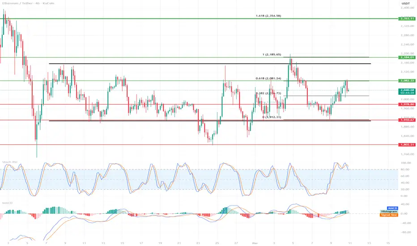Image resolution: width=417 pixels, height=246 pixels.
Task: Click the 2,000.00 price axis tick
Action: pyautogui.click(x=407, y=99)
